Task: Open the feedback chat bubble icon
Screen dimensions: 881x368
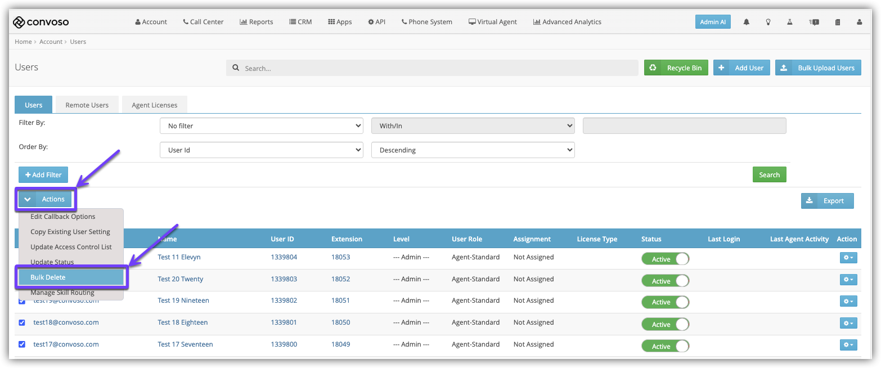Action: (814, 22)
